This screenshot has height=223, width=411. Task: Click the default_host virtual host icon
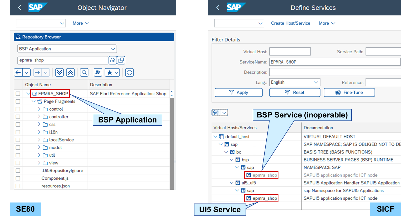pos(221,137)
